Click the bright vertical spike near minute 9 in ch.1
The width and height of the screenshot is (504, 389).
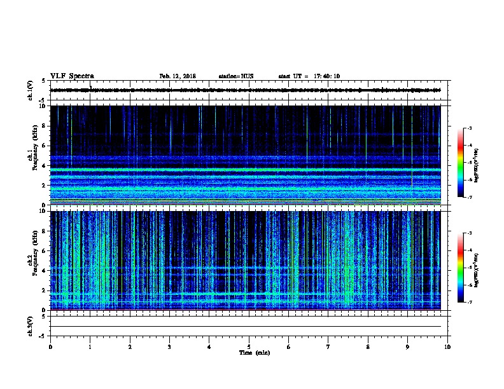(412, 146)
